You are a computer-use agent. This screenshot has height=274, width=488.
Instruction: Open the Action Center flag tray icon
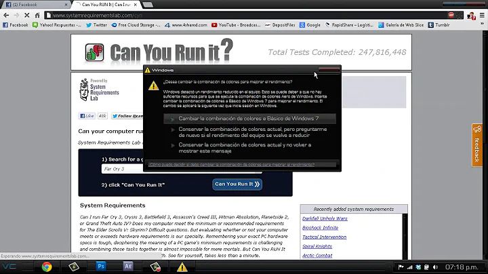point(401,267)
